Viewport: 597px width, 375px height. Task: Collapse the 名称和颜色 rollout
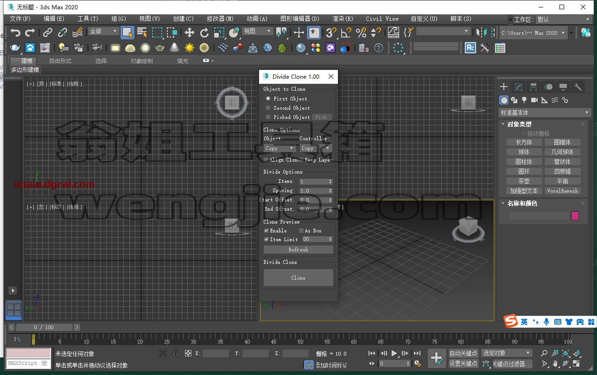(519, 203)
